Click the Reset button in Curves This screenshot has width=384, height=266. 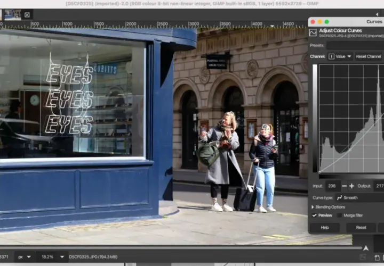[361, 228]
